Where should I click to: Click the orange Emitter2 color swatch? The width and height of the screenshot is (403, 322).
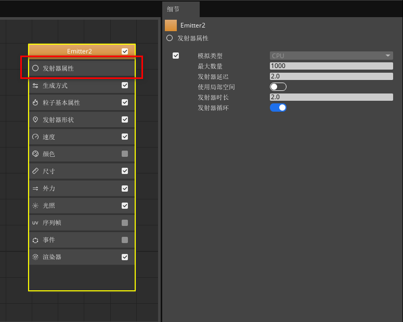pos(171,25)
